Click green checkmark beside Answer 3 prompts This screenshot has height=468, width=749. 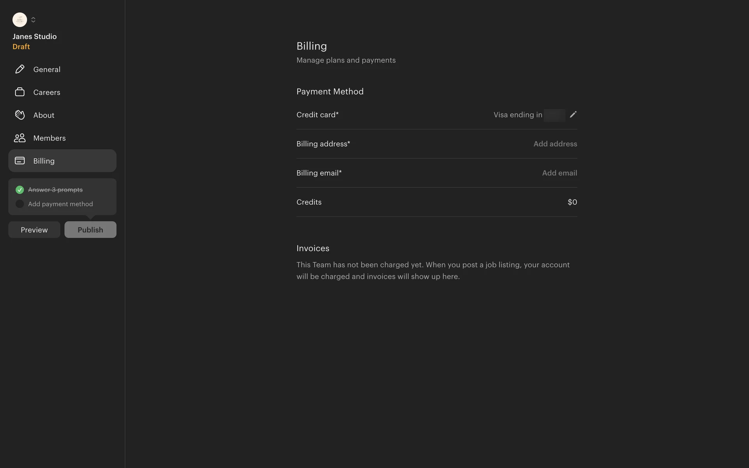tap(20, 190)
